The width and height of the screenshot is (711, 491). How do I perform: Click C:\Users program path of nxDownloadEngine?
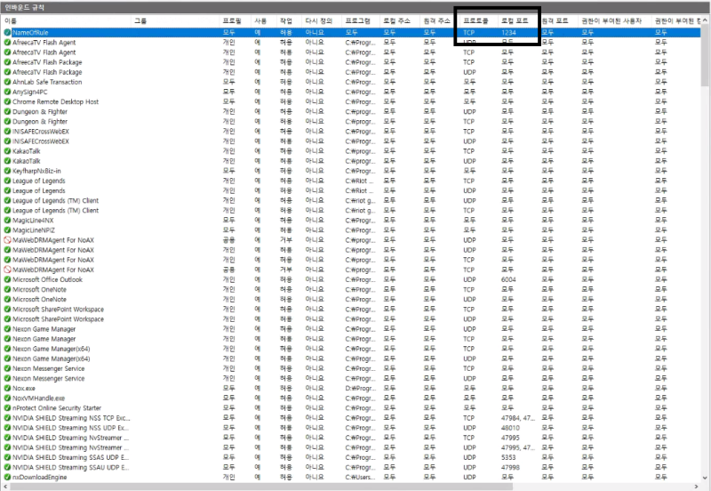click(360, 478)
